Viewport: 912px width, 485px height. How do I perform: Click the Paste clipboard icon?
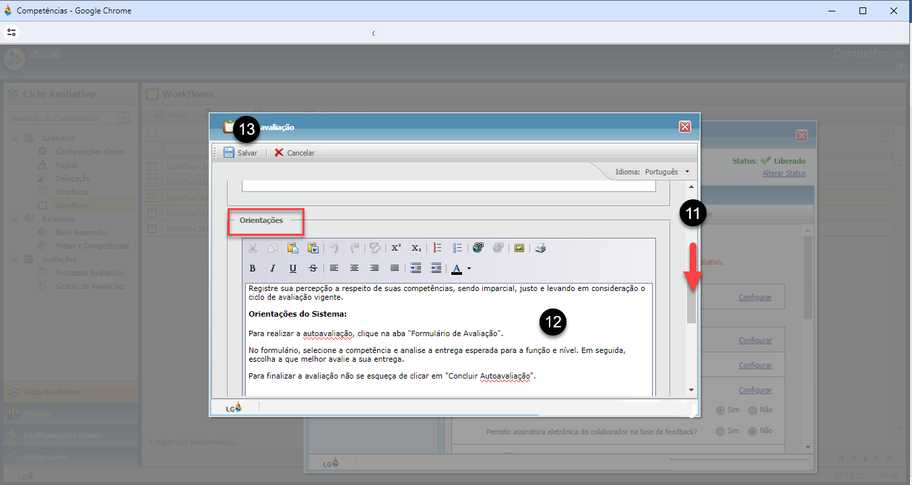(x=293, y=248)
